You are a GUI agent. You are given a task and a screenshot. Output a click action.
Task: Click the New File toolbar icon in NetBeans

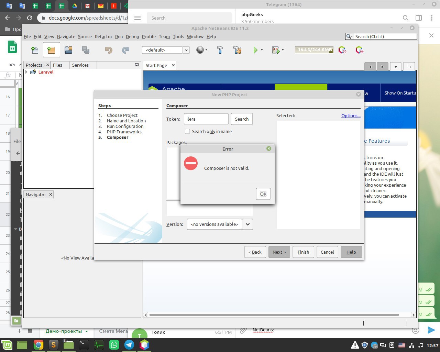pyautogui.click(x=35, y=50)
